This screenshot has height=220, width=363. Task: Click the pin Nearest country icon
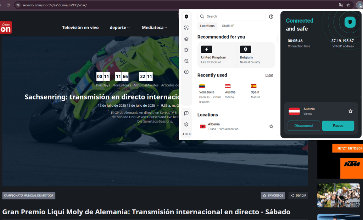tap(245, 49)
